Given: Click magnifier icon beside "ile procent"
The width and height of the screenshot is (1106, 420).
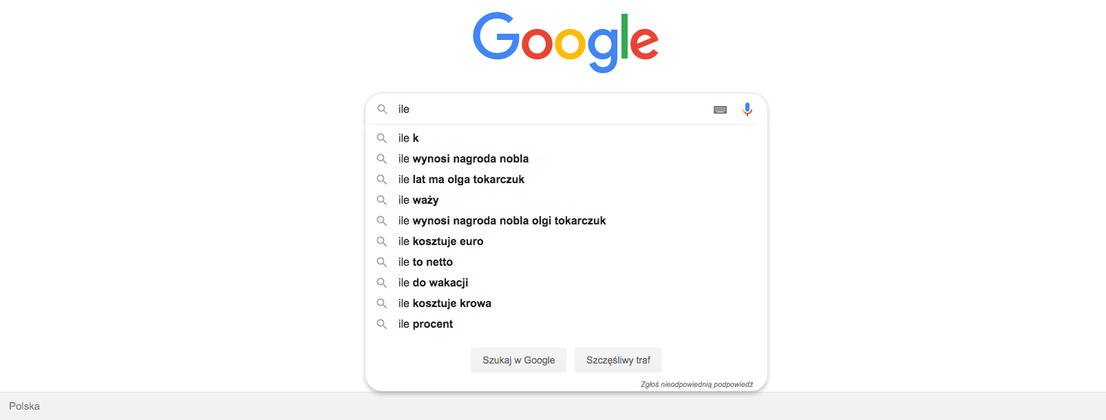Looking at the screenshot, I should (382, 324).
